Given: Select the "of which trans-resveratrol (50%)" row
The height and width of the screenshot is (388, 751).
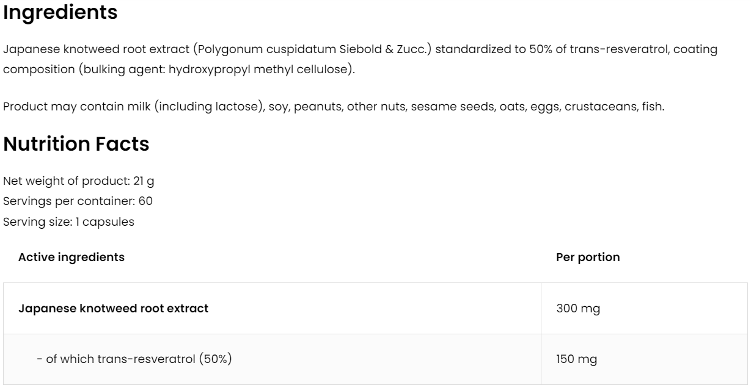Looking at the screenshot, I should (x=134, y=359).
